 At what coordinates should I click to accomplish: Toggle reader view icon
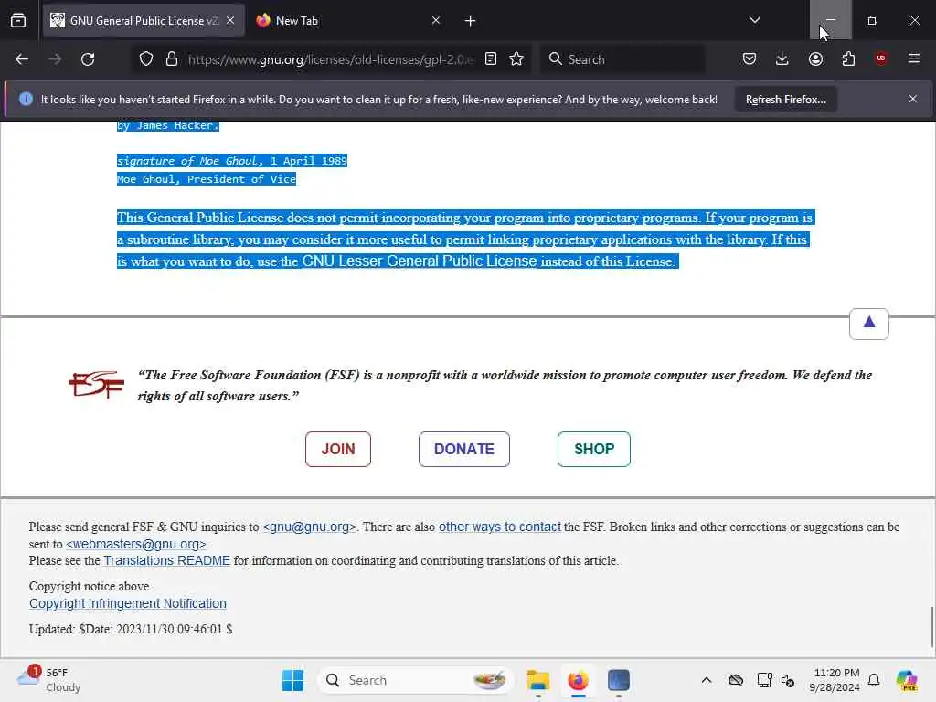491,59
